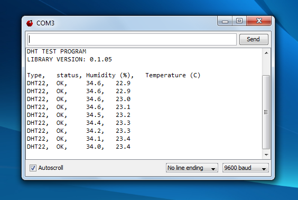
Task: Click the scrollbar track above the thumb
Action: [266, 66]
